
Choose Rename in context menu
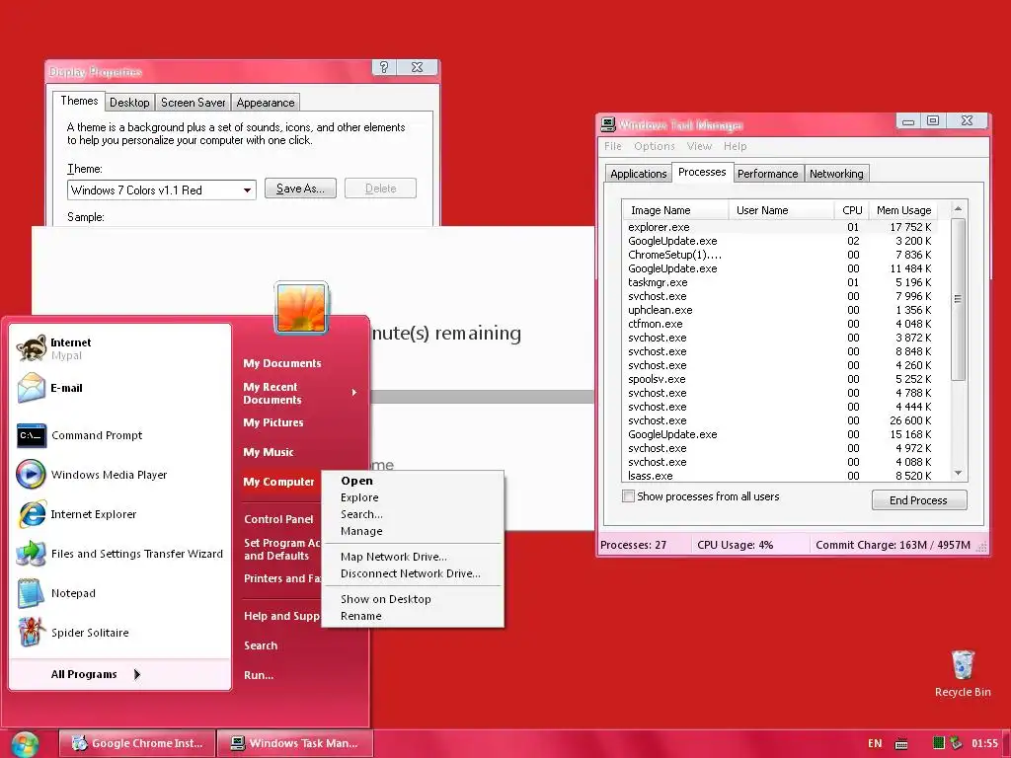413,616
